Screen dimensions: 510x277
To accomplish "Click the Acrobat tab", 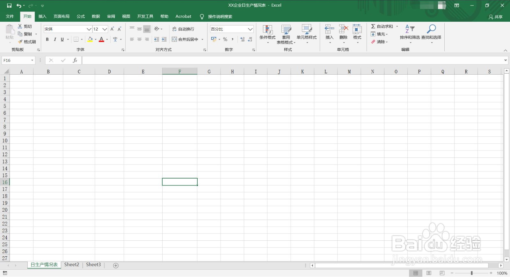I will 184,16.
